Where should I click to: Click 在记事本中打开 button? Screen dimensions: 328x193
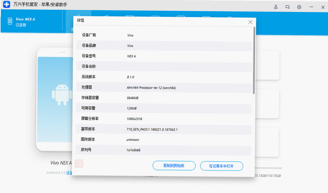tap(221, 166)
